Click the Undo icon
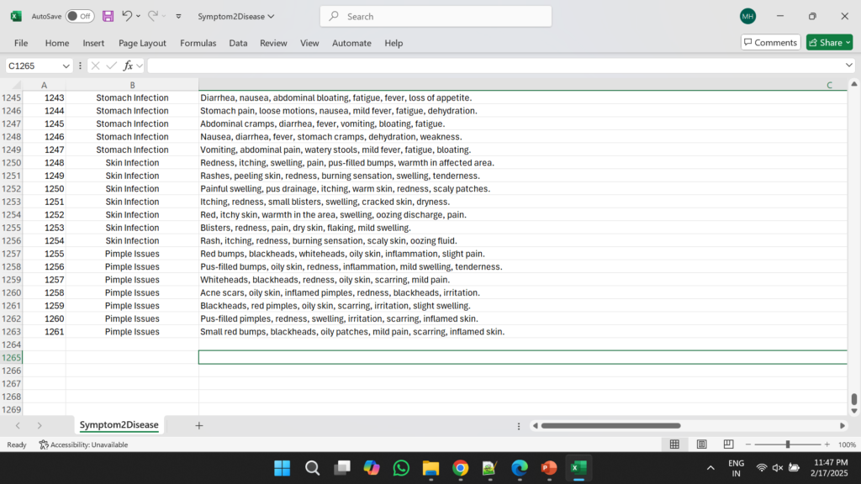This screenshot has width=861, height=484. tap(128, 15)
